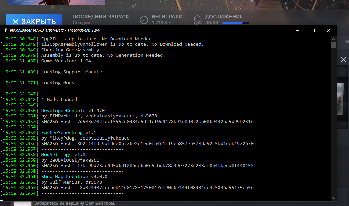Click the SHA256 hash starting with 7d583d70
This screenshot has height=206, width=349.
165,122
